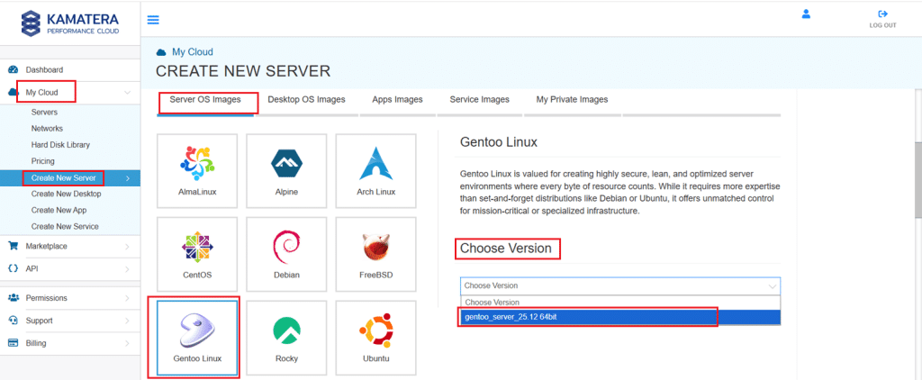Viewport: 922px width, 380px height.
Task: Go to Create New Service
Action: [x=65, y=227]
